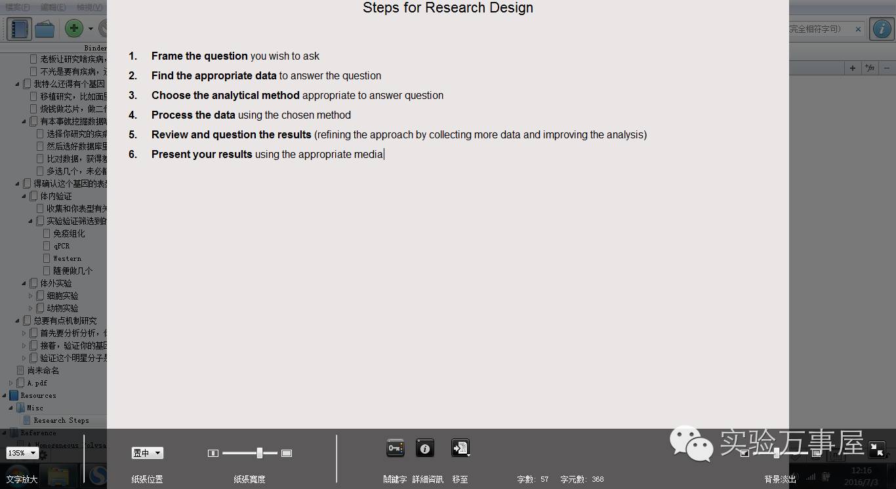Viewport: 896px width, 489px height.
Task: Click the Go To document icon
Action: pos(460,448)
